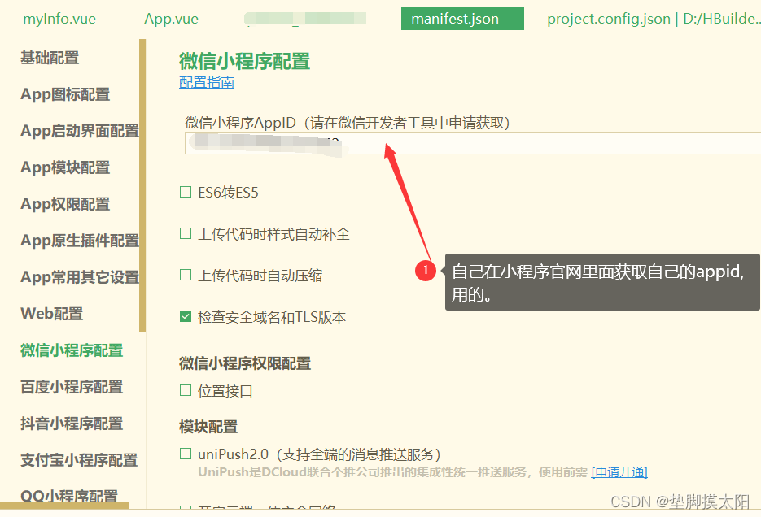Open the blurred-name editor tab
The width and height of the screenshot is (761, 517).
click(305, 19)
